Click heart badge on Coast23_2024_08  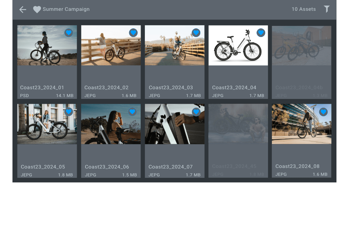[324, 112]
